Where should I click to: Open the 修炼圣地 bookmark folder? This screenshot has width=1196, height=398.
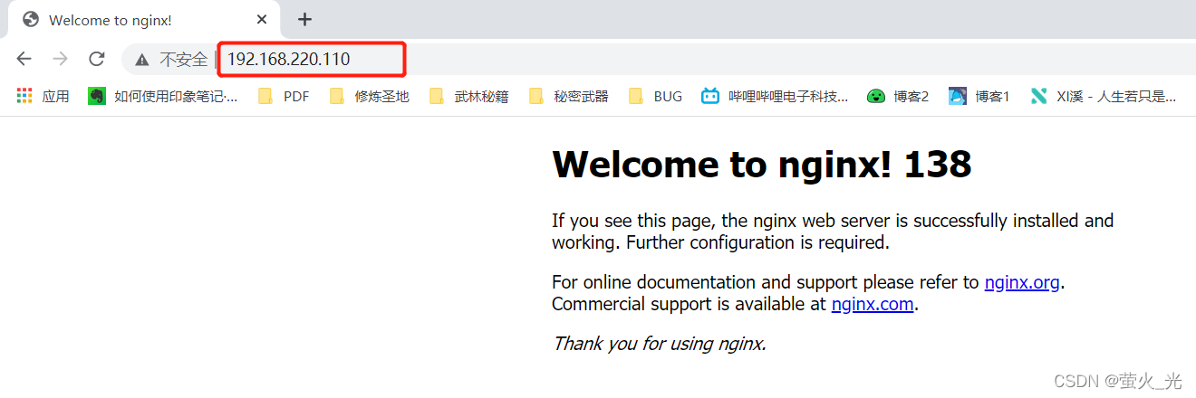tap(370, 96)
